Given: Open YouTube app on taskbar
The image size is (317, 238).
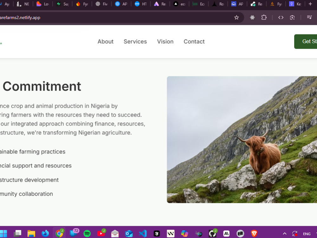Looking at the screenshot, I should coord(101,234).
